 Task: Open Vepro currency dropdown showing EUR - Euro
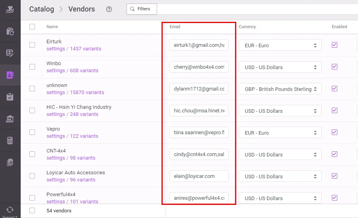tap(280, 133)
